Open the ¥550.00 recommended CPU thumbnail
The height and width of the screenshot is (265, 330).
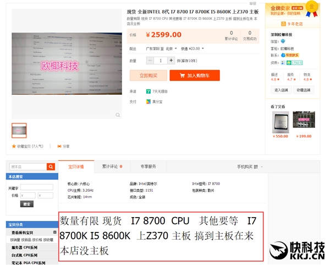pyautogui.click(x=280, y=122)
